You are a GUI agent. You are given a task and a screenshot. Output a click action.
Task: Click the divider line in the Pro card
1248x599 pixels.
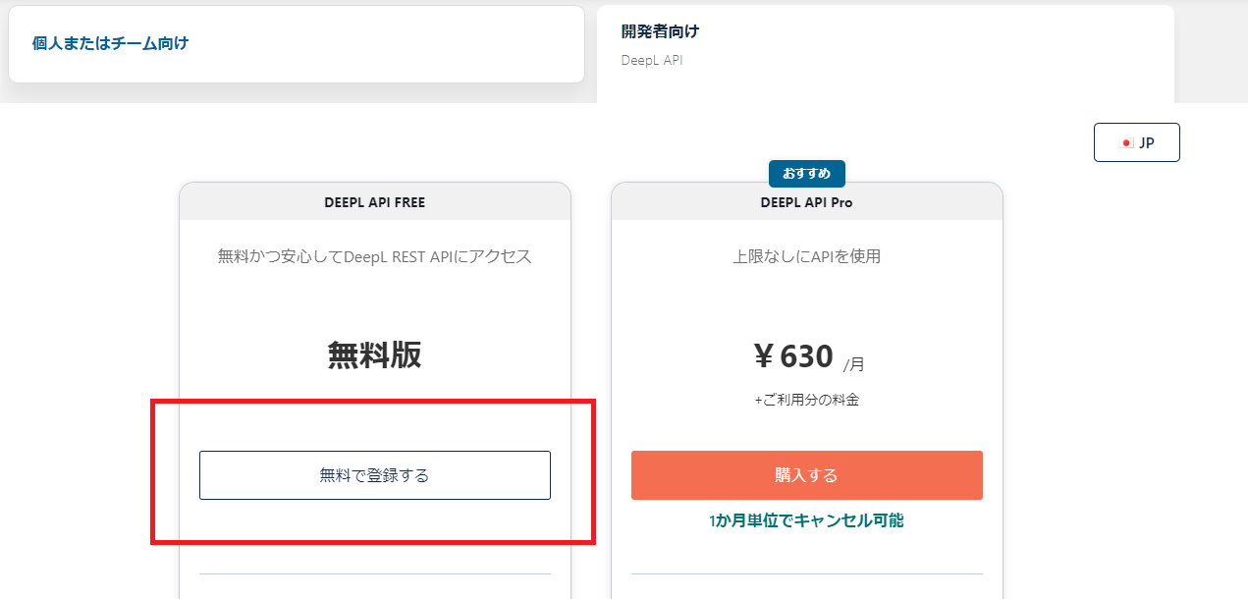[806, 573]
